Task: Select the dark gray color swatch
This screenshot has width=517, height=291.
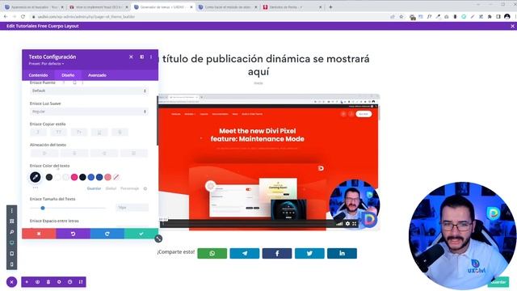Action: point(49,178)
